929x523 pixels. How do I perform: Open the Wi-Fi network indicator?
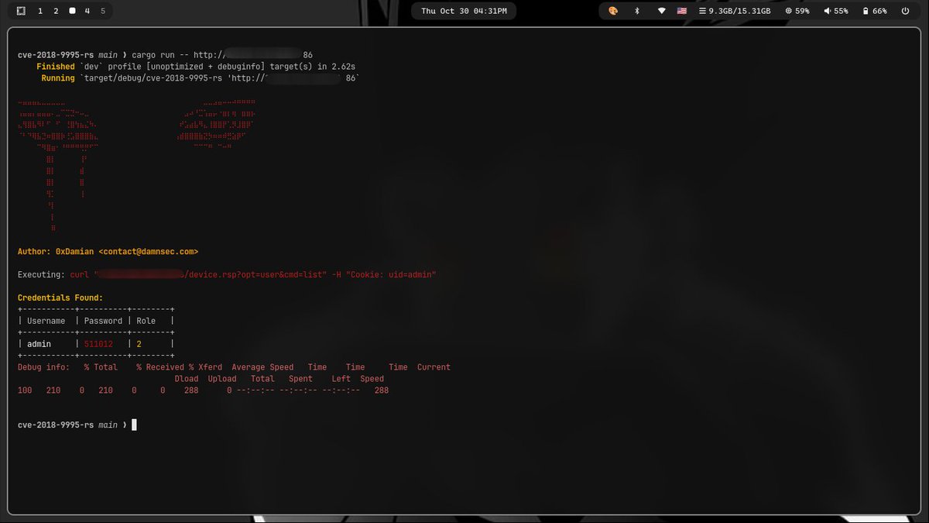[x=661, y=11]
